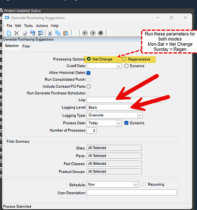
Task: Click the Paste clipboard icon
Action: 66,33
